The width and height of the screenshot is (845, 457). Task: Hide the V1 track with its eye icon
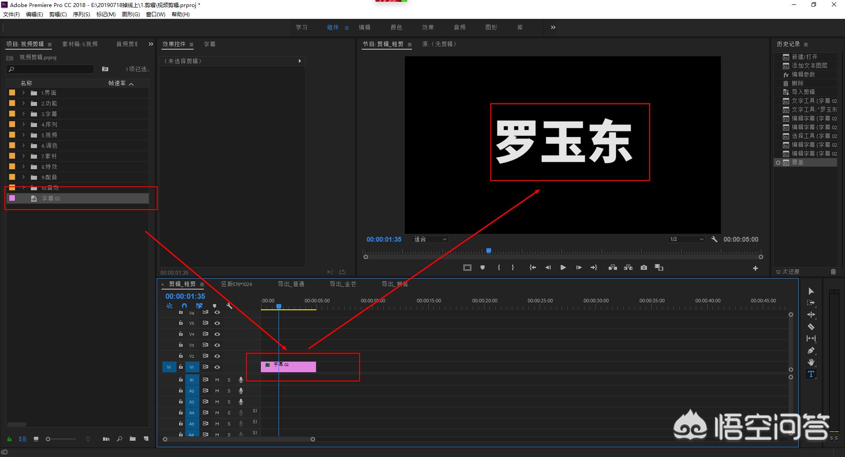(x=217, y=367)
